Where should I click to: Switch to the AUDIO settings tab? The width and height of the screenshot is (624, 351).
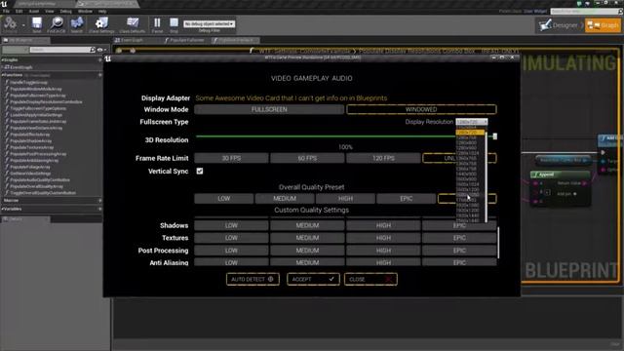click(x=342, y=78)
